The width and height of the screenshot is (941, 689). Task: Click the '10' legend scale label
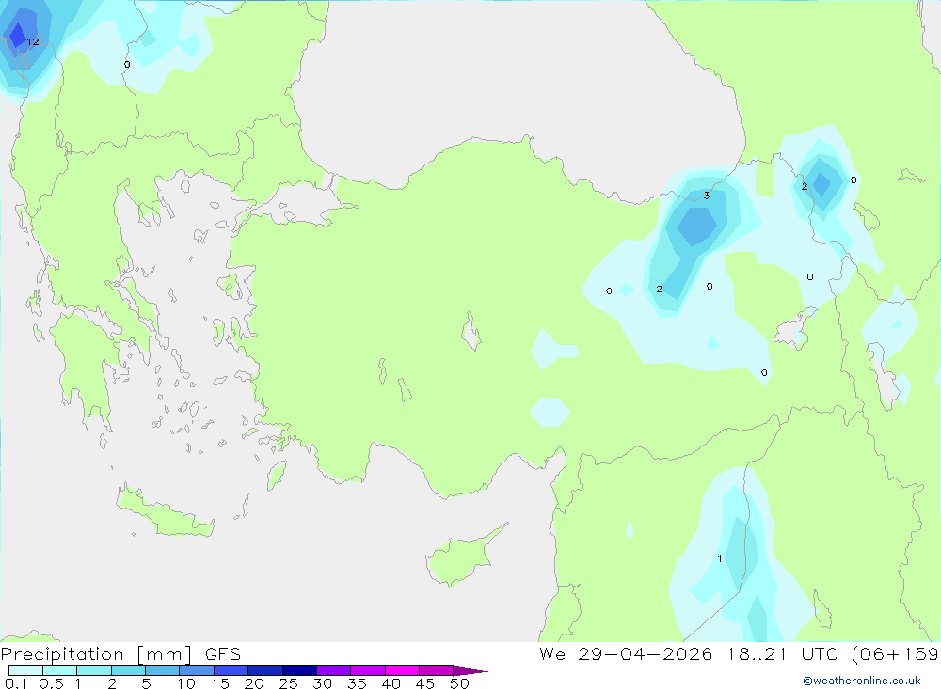[186, 683]
